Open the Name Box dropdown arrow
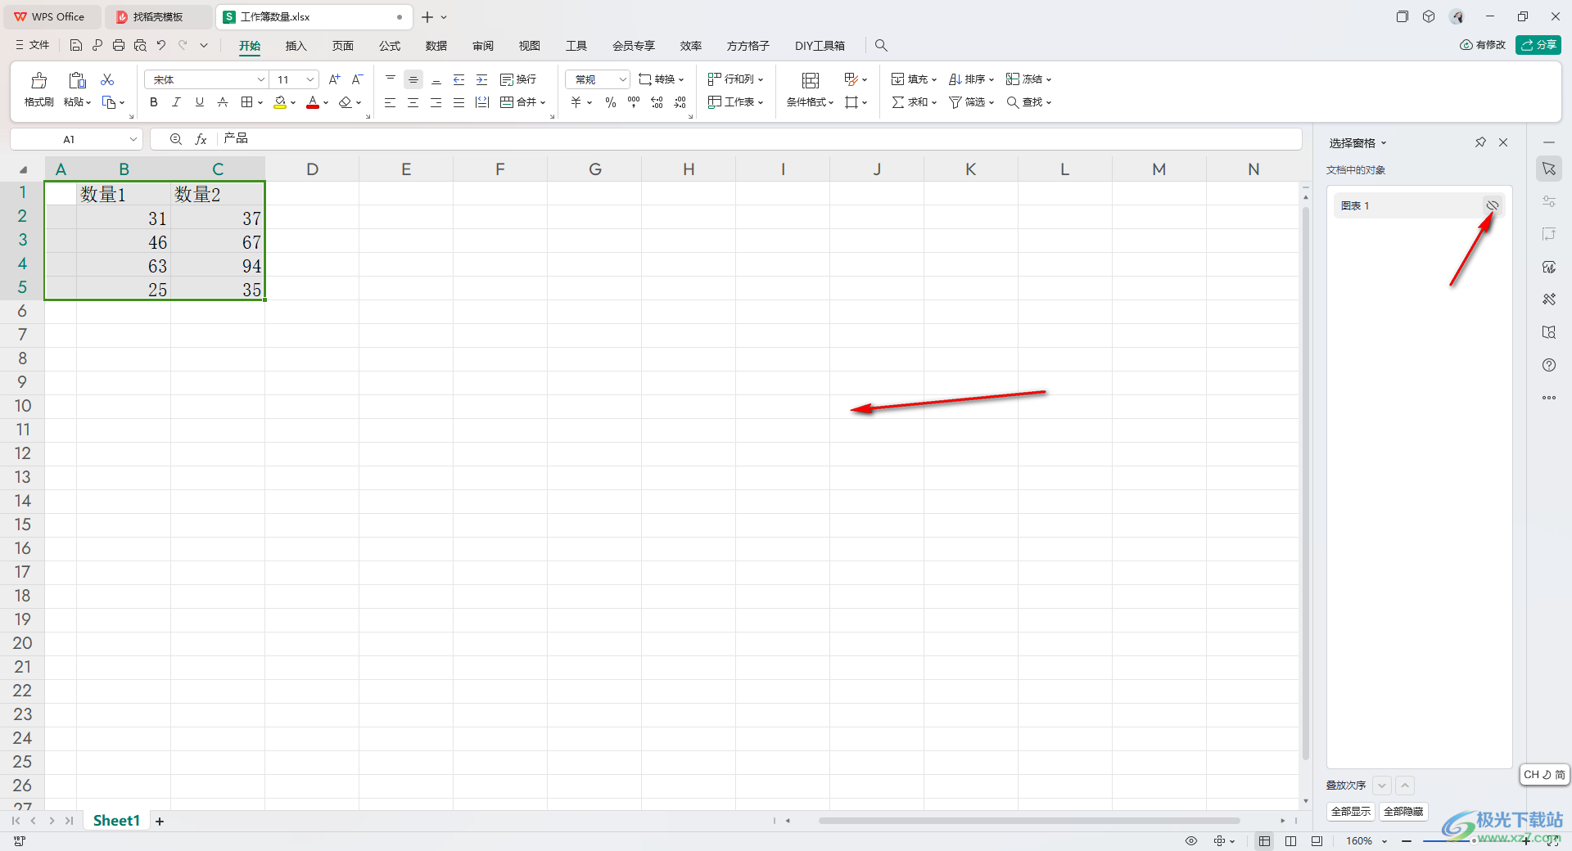Viewport: 1572px width, 851px height. pyautogui.click(x=133, y=139)
